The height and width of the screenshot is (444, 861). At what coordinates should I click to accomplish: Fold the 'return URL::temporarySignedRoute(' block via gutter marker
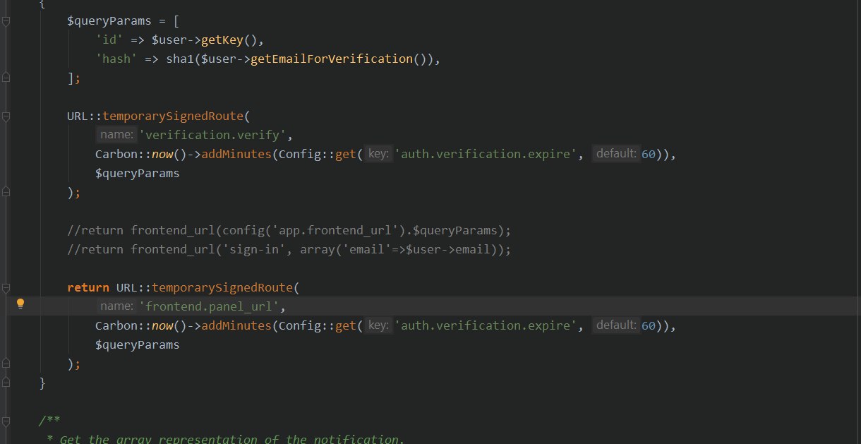coord(6,288)
